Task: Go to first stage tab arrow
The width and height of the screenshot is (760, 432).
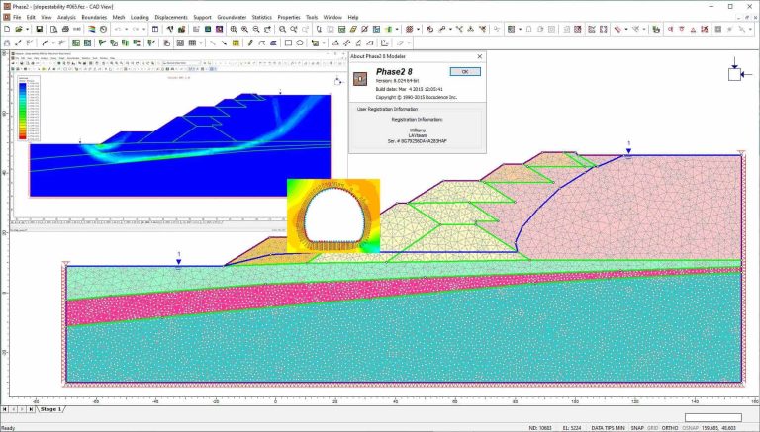Action: (5, 409)
